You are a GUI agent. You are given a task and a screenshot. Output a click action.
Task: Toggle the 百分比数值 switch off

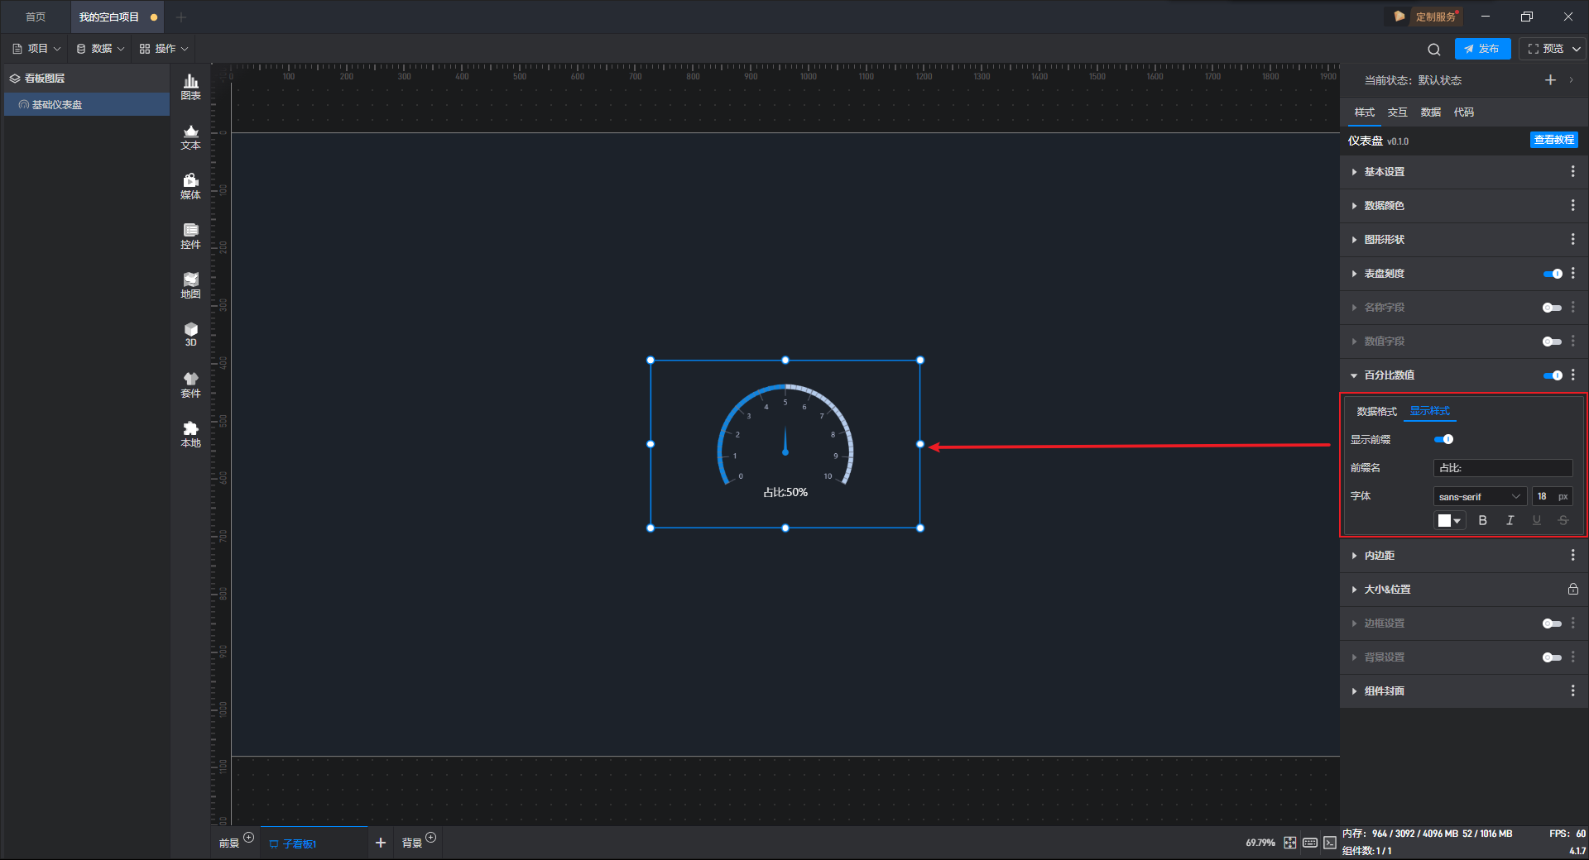[1553, 375]
